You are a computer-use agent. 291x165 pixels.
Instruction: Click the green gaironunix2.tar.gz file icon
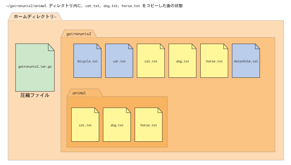pos(35,68)
